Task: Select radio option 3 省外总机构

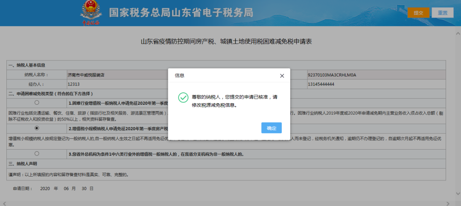Action: pos(37,153)
